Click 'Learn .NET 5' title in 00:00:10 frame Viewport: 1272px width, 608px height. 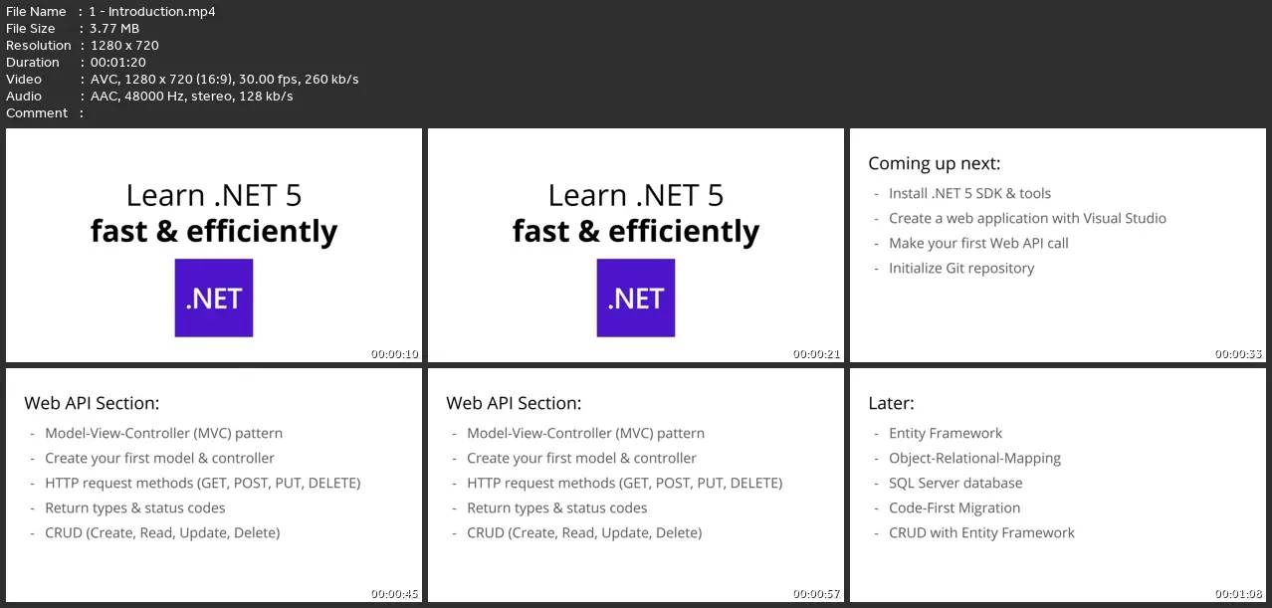[214, 195]
